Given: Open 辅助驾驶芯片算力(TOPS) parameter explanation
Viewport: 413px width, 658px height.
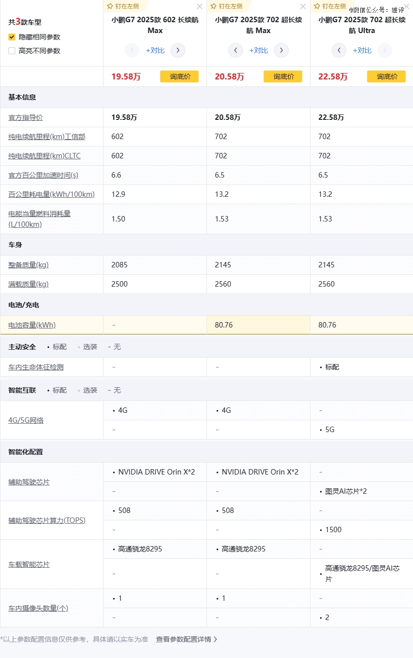Looking at the screenshot, I should [47, 520].
